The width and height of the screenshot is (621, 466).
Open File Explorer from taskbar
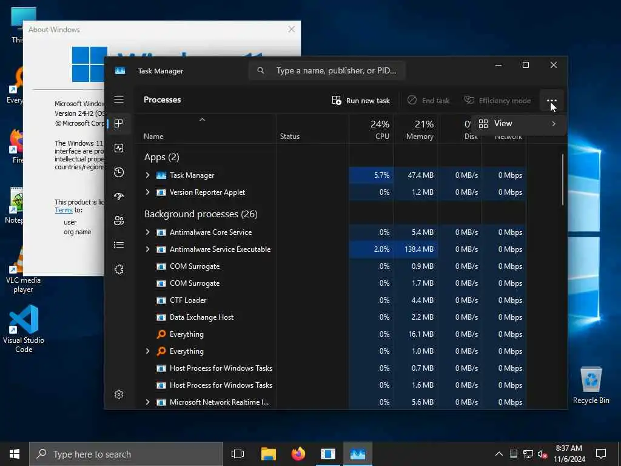point(269,454)
